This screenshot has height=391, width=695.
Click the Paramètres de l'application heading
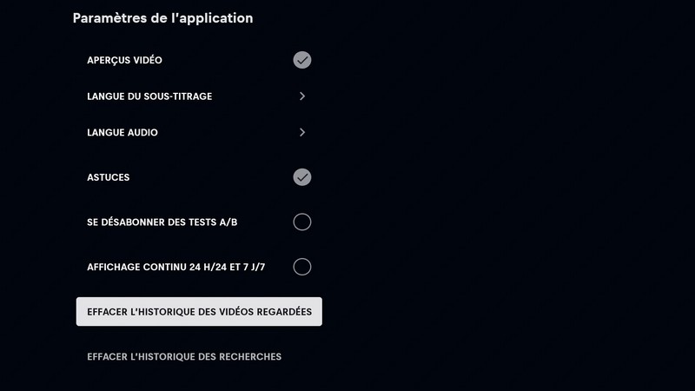162,17
